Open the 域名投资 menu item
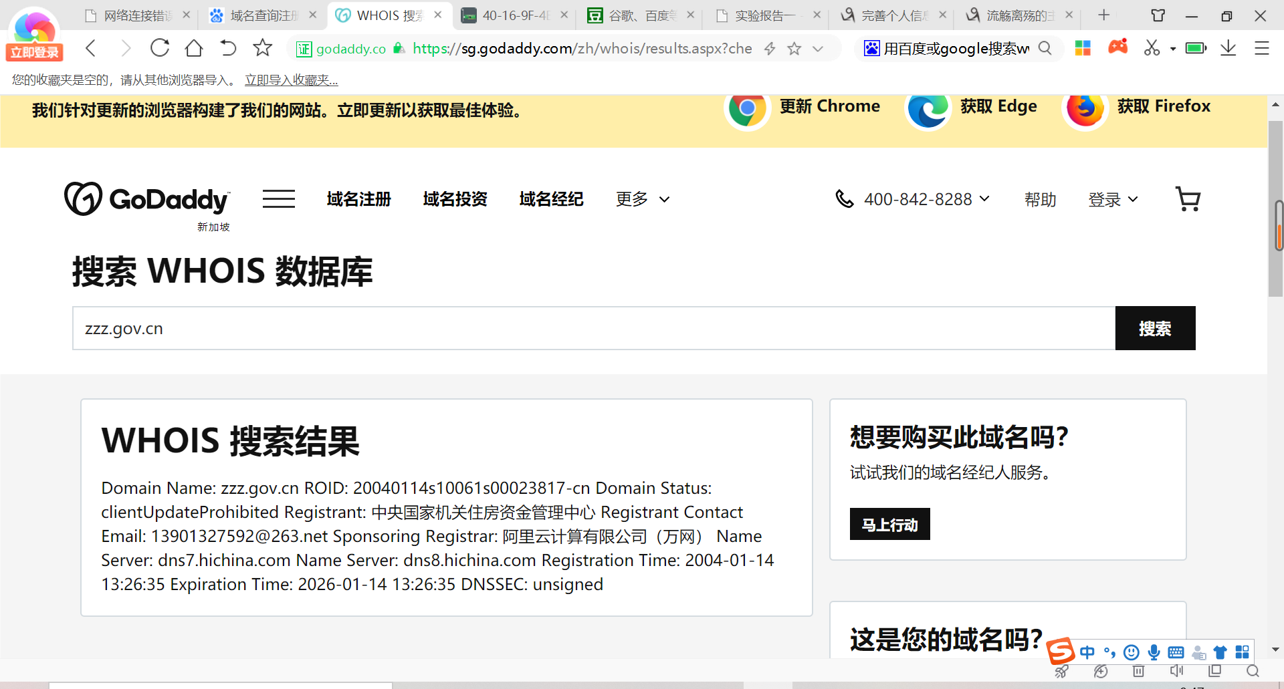1284x689 pixels. point(455,199)
